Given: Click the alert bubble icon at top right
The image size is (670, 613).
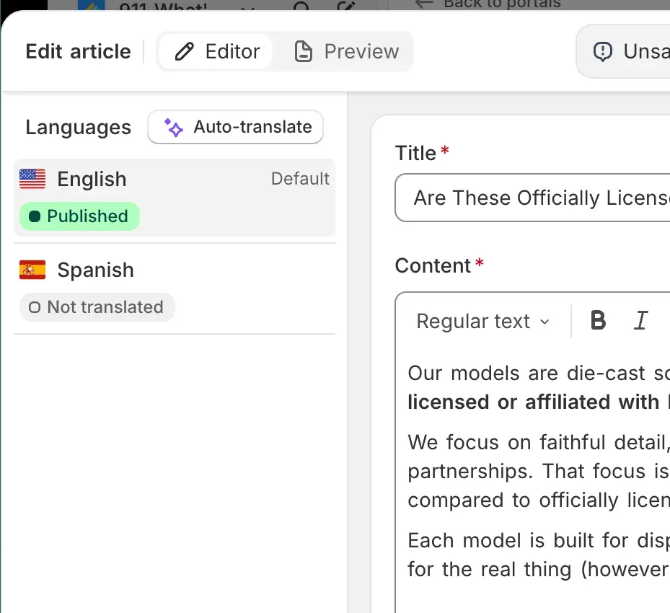Looking at the screenshot, I should [x=602, y=52].
